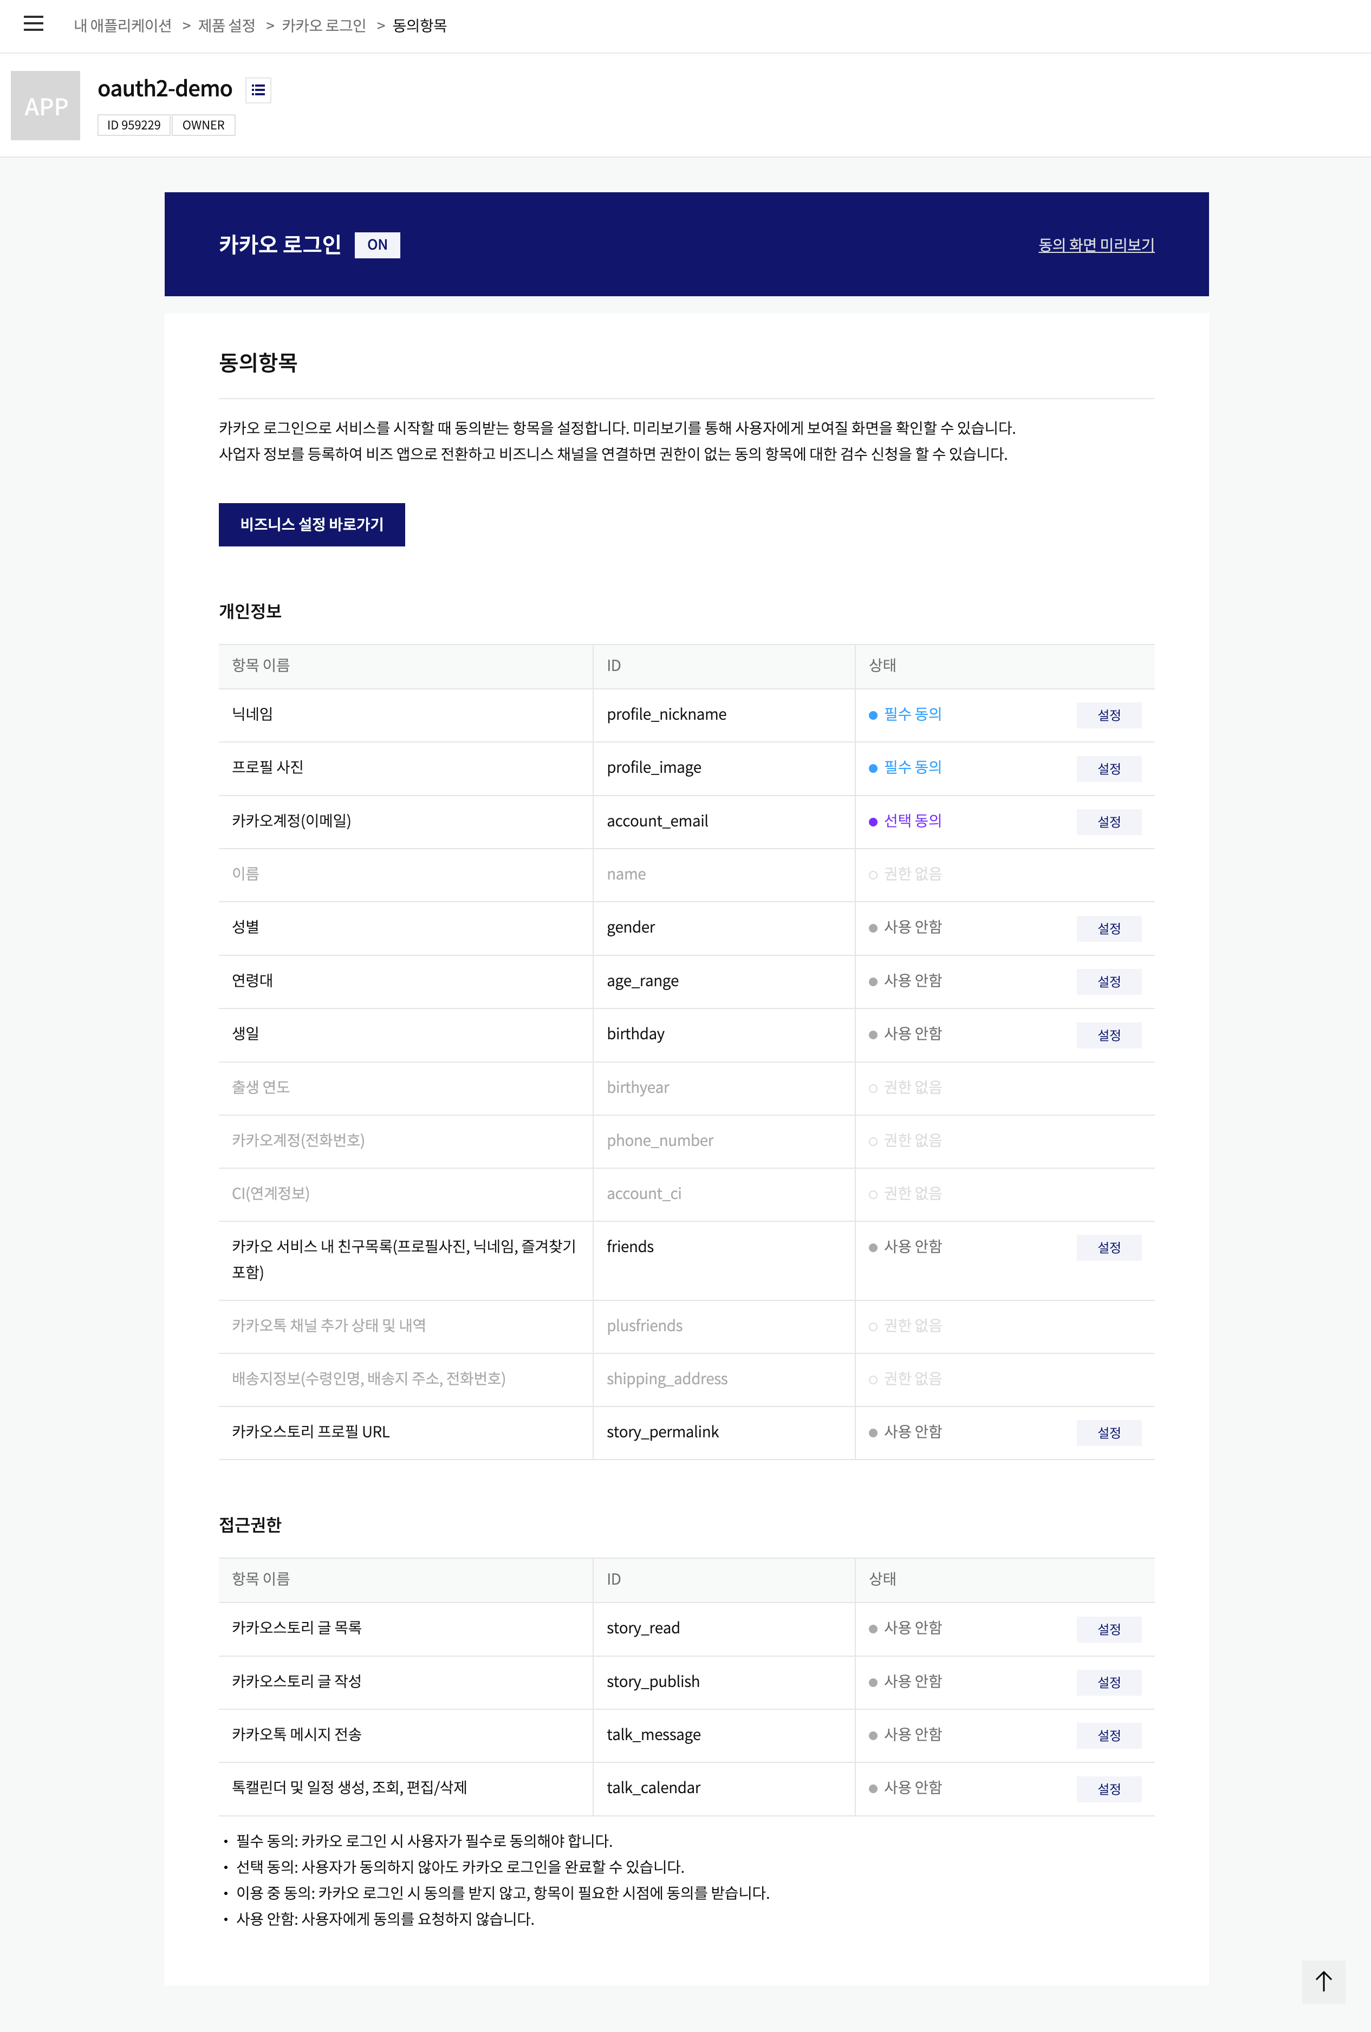Go to 제품 설정 breadcrumb
Image resolution: width=1371 pixels, height=2032 pixels.
[226, 25]
